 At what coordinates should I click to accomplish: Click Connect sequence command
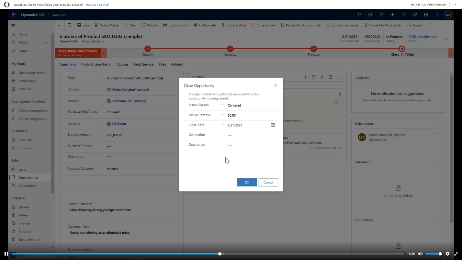(342, 25)
